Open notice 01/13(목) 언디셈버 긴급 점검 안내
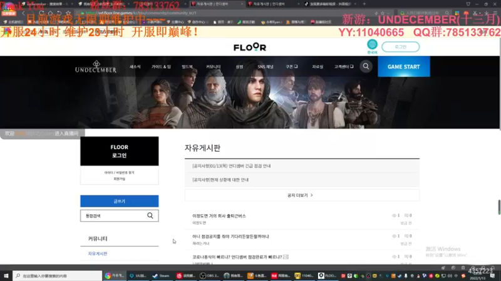Image resolution: width=501 pixels, height=281 pixels. pos(231,166)
